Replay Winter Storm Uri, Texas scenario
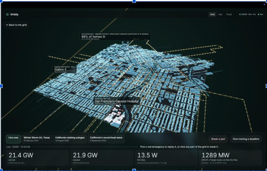Screen dimensions: 267x171 tap(37, 139)
